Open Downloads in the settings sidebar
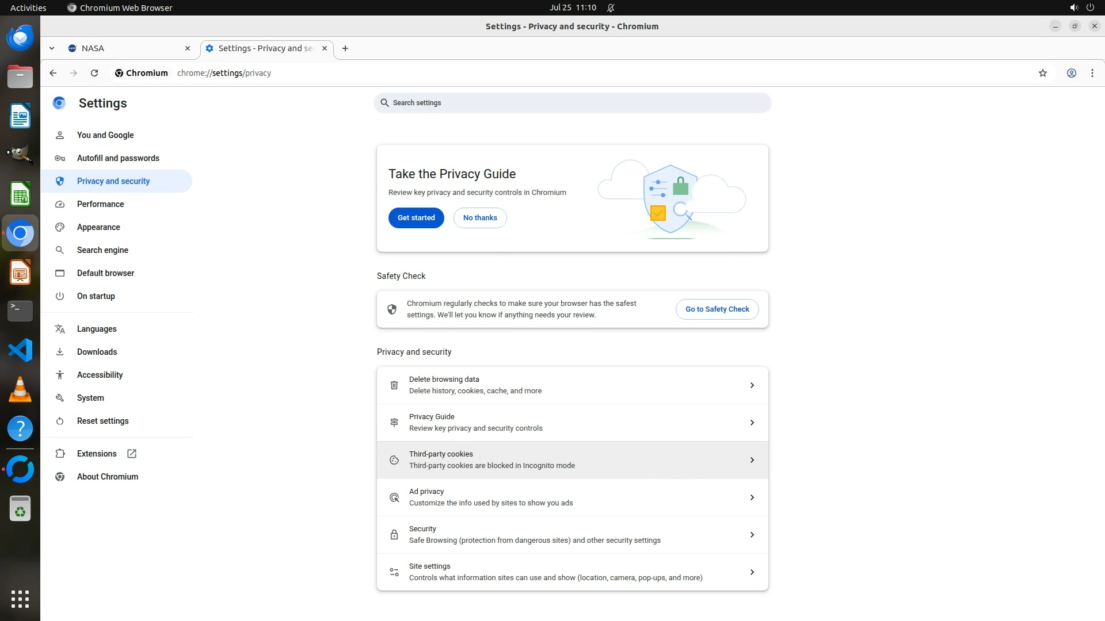Viewport: 1105px width, 621px height. (97, 352)
